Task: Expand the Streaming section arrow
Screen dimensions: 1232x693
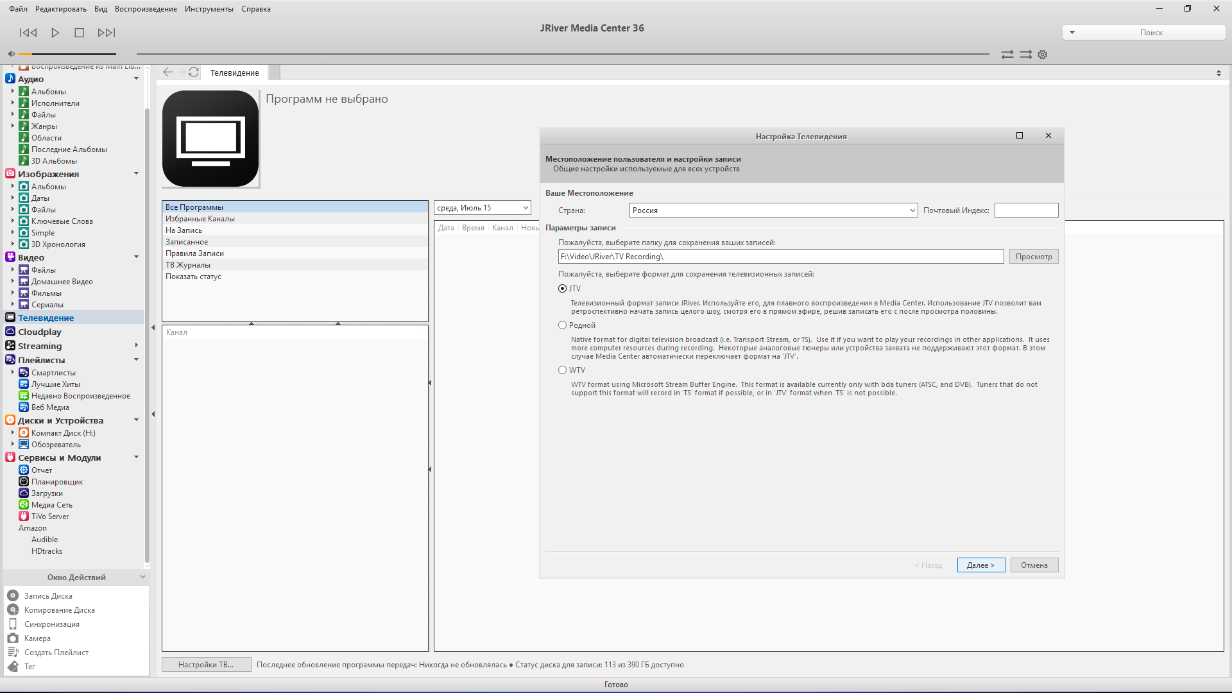Action: pos(136,346)
